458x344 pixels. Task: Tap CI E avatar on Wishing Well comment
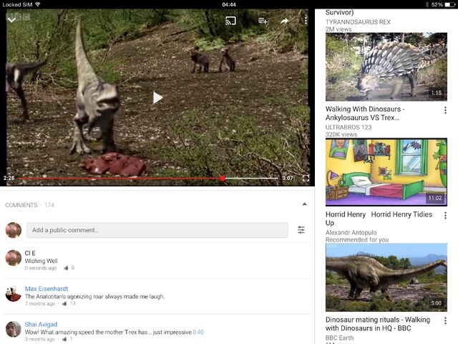pyautogui.click(x=14, y=258)
